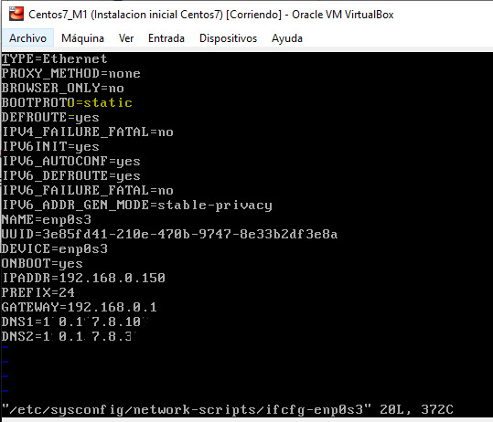The width and height of the screenshot is (493, 422).
Task: Click the IPV6_FAILURE_FATAL=no line
Action: tap(88, 190)
